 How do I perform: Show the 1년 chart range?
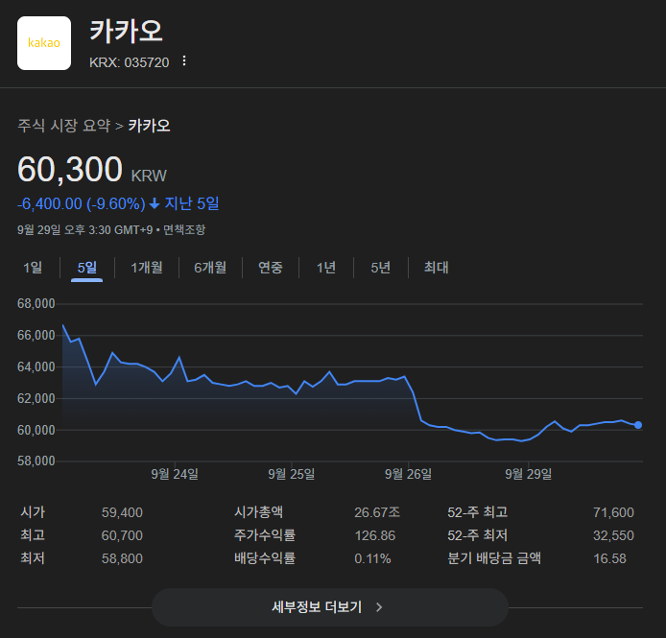coord(326,268)
